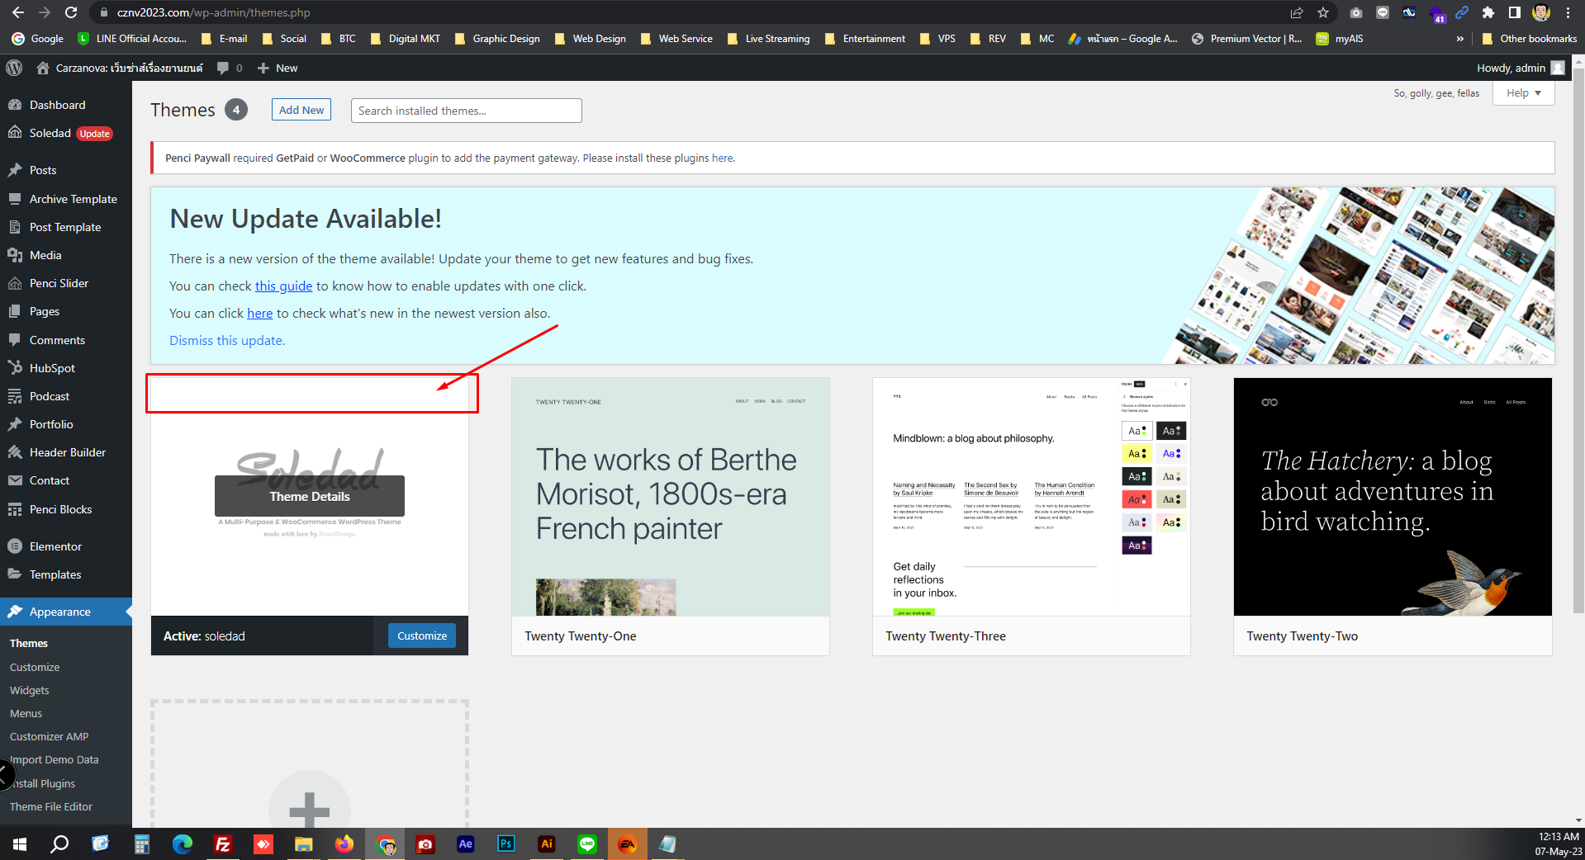Image resolution: width=1585 pixels, height=860 pixels.
Task: Focus the Search installed themes field
Action: [x=467, y=111]
